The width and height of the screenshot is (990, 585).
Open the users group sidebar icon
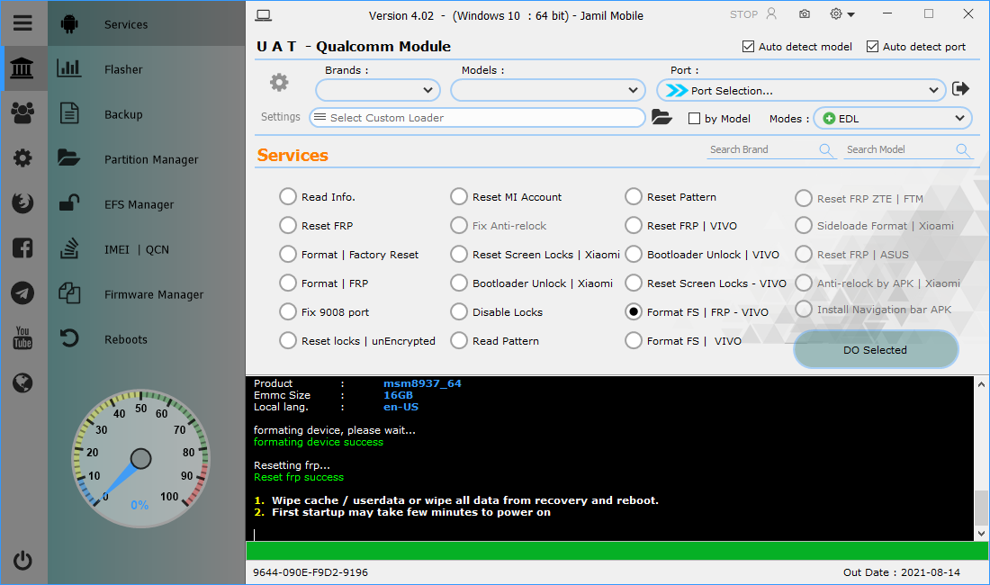(22, 113)
